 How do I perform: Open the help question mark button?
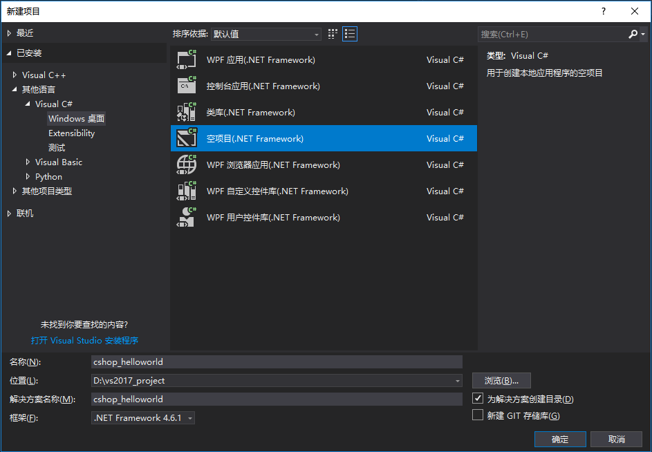coord(604,11)
